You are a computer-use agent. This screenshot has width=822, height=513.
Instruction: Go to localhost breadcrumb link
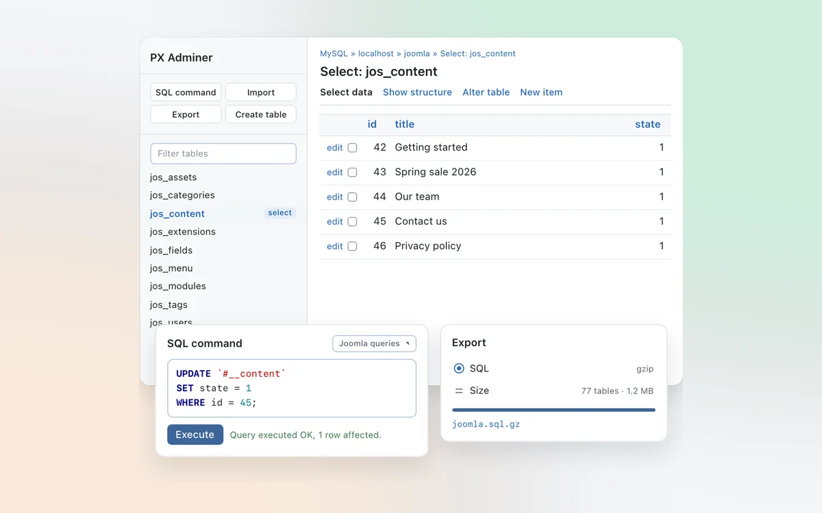[x=376, y=53]
